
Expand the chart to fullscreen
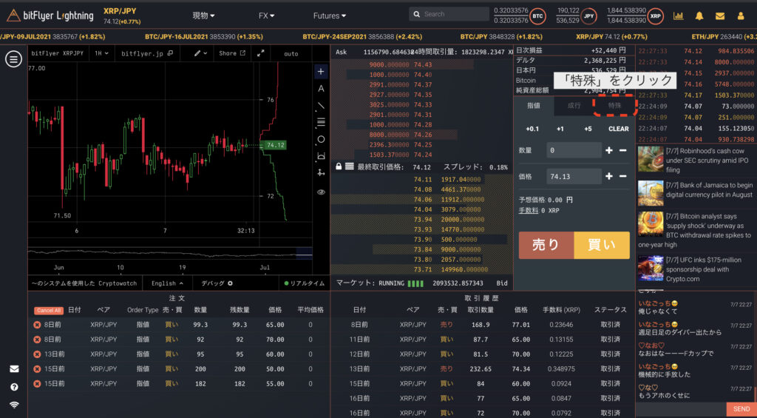(x=261, y=54)
